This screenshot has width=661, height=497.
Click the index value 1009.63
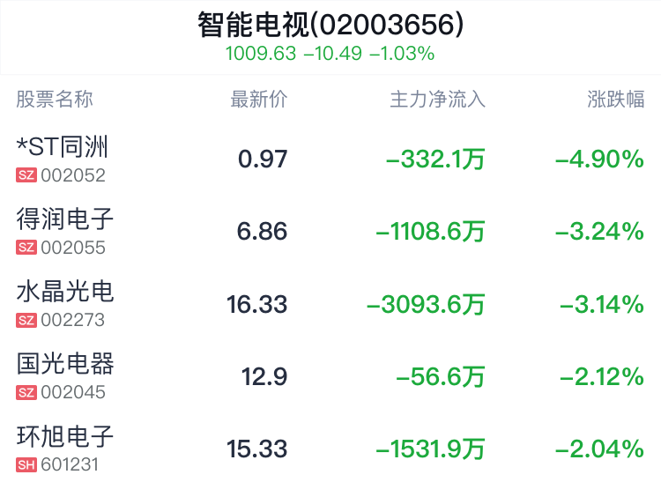point(261,54)
